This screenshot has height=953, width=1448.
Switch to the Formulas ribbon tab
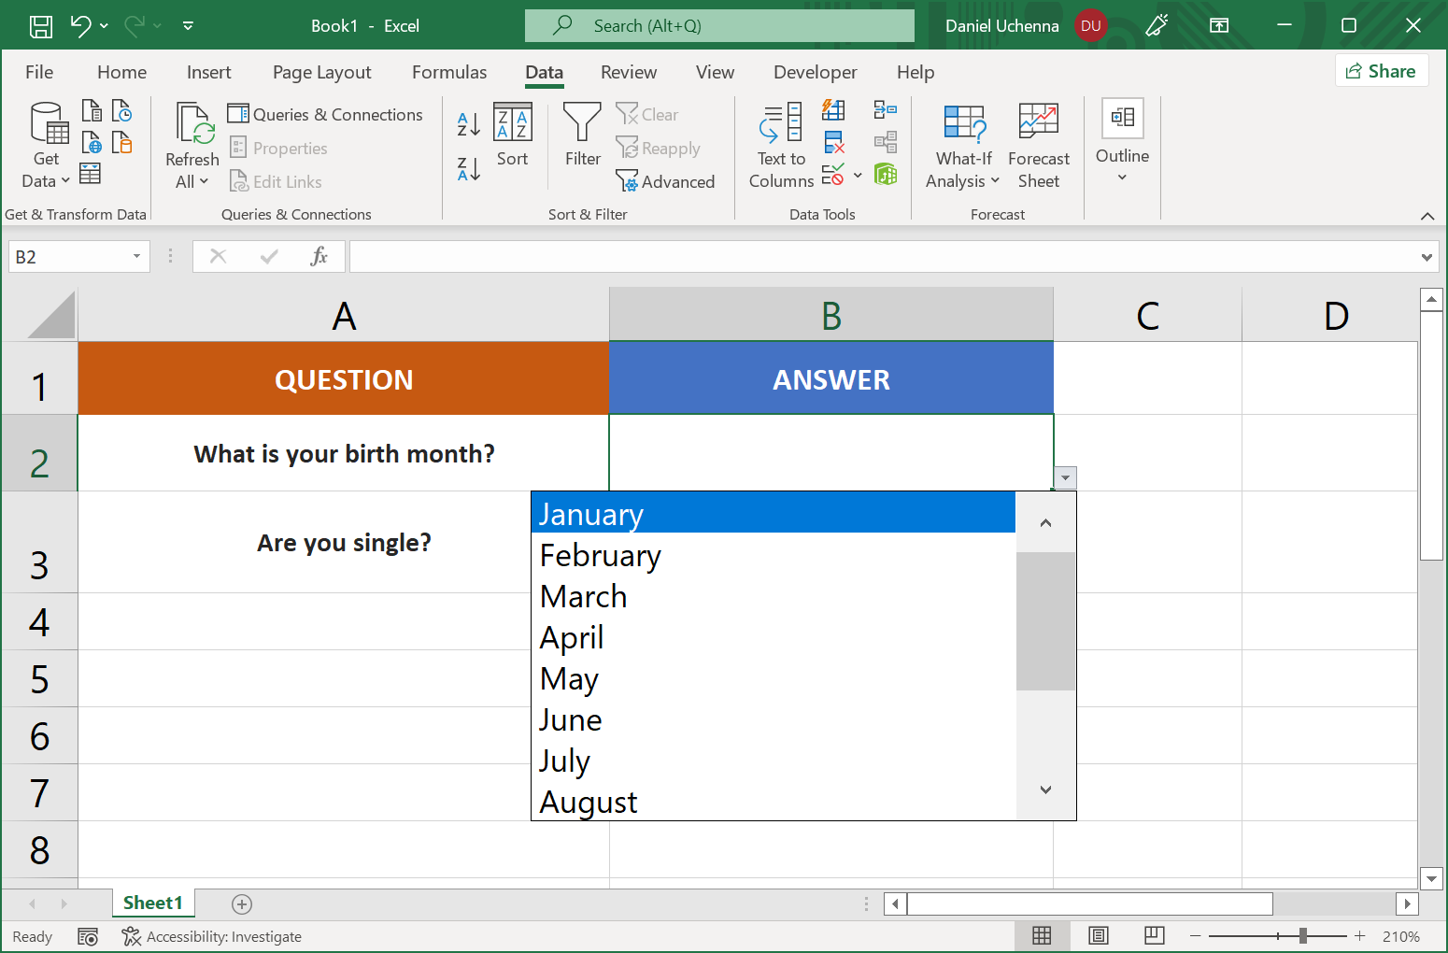coord(449,72)
